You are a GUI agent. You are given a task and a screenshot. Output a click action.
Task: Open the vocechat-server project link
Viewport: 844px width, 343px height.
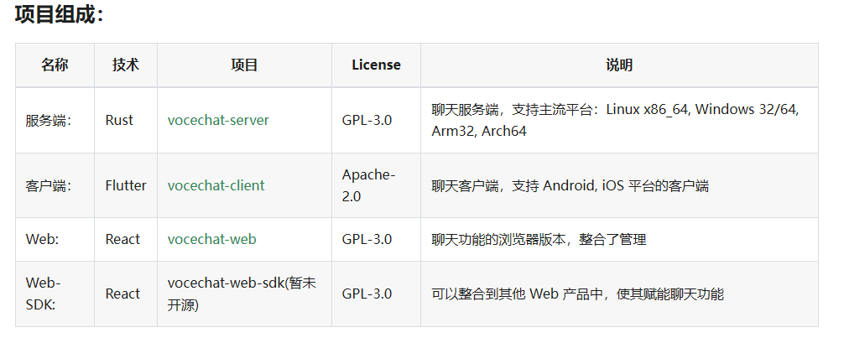click(218, 120)
